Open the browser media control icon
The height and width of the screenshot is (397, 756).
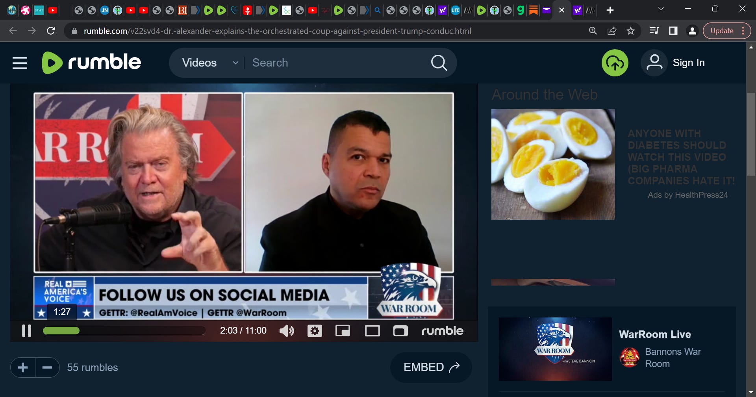coord(654,31)
